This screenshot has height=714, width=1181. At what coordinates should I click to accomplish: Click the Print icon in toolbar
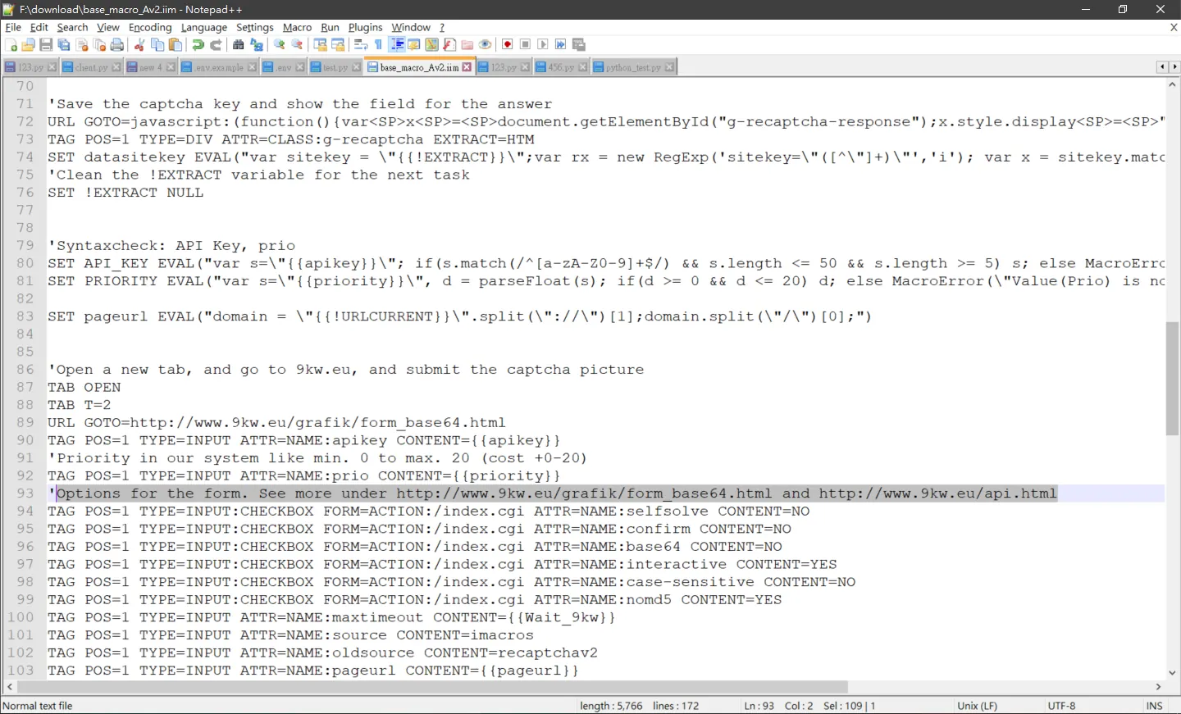click(117, 45)
